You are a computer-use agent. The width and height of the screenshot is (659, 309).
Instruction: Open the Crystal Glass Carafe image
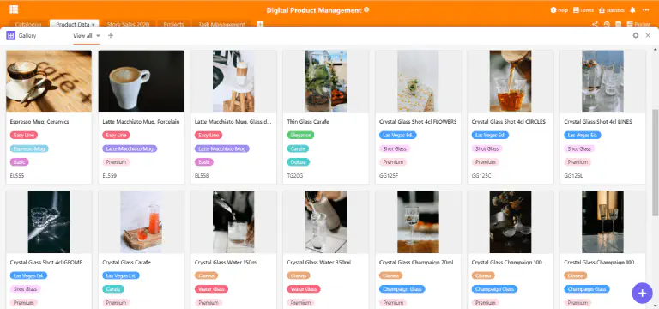click(142, 222)
